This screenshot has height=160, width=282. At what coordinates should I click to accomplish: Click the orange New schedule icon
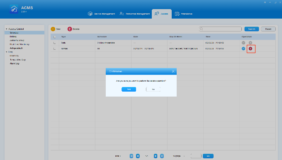53,29
